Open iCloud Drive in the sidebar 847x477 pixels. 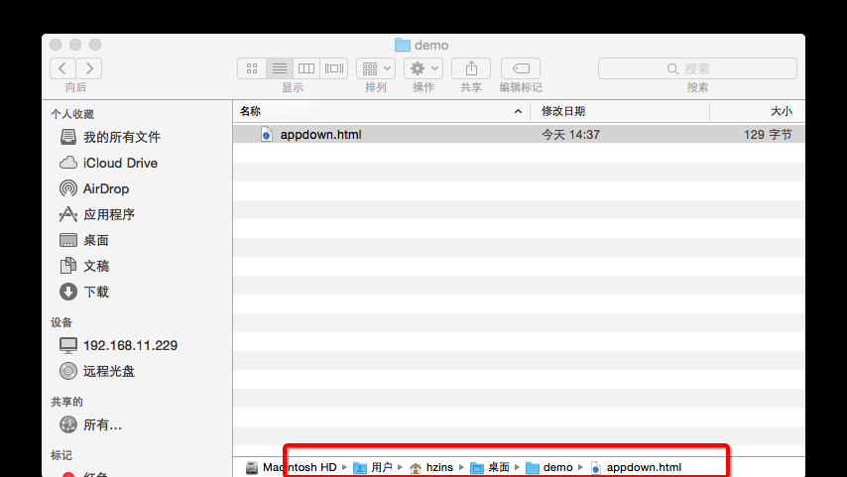pyautogui.click(x=108, y=164)
